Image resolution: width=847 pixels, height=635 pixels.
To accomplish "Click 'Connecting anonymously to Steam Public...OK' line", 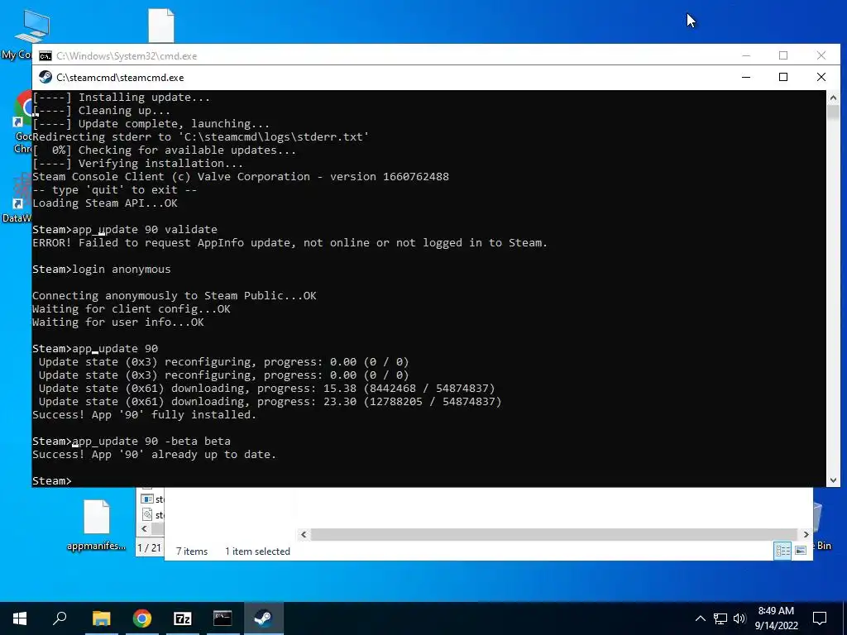I will pos(174,295).
